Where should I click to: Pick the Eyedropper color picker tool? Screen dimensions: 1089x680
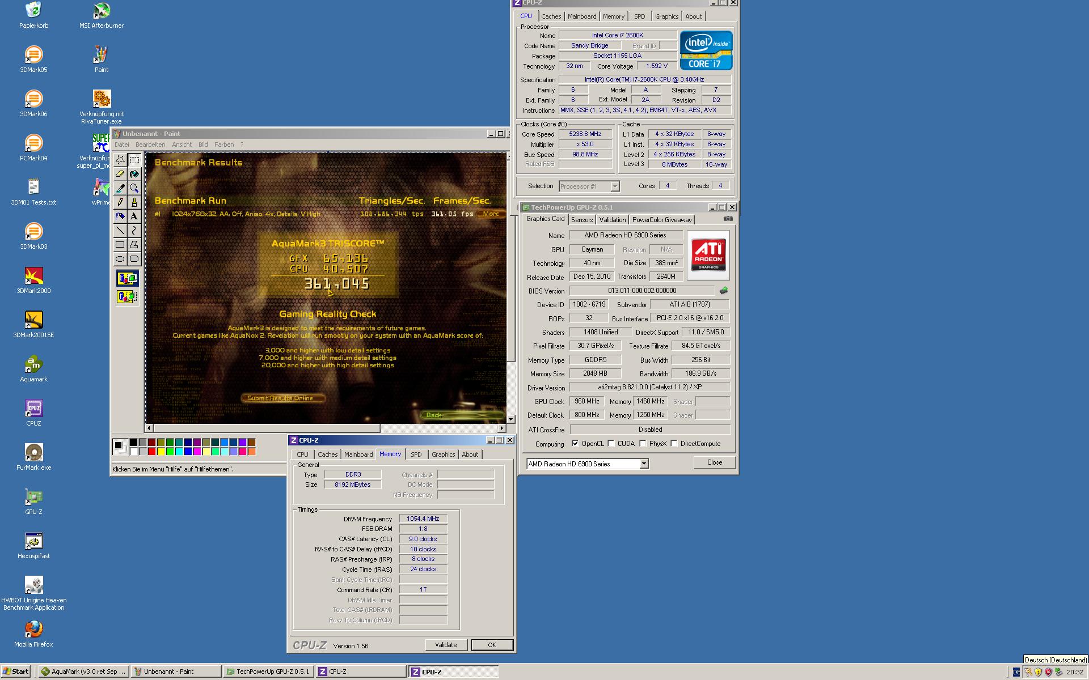[120, 188]
